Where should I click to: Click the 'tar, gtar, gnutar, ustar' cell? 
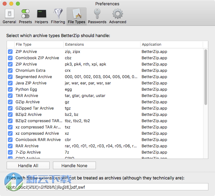(x=85, y=96)
